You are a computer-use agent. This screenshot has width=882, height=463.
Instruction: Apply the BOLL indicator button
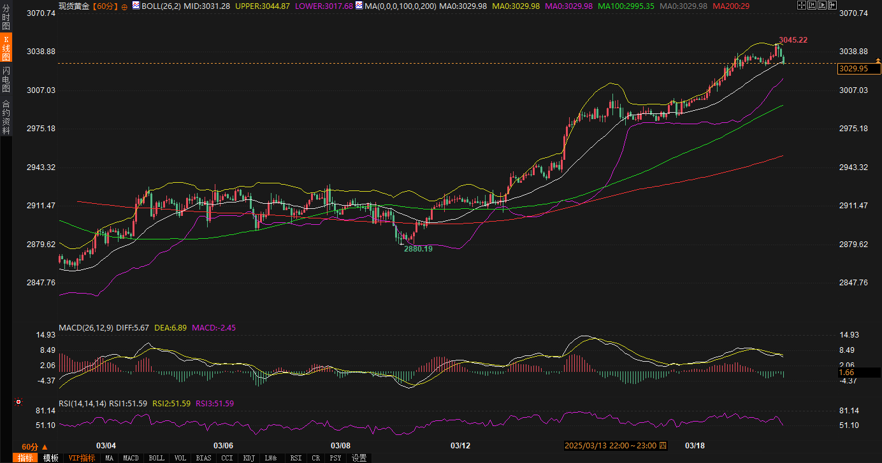click(x=157, y=458)
